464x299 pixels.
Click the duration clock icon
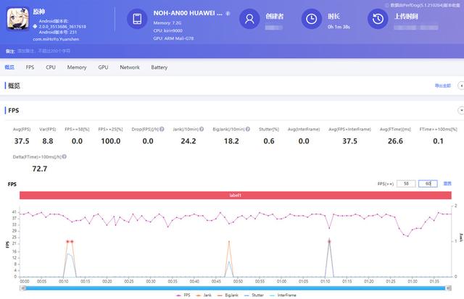click(311, 19)
